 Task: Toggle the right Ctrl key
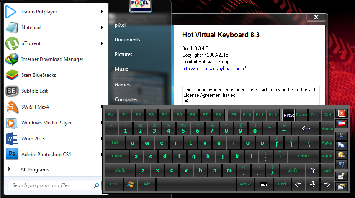282,184
